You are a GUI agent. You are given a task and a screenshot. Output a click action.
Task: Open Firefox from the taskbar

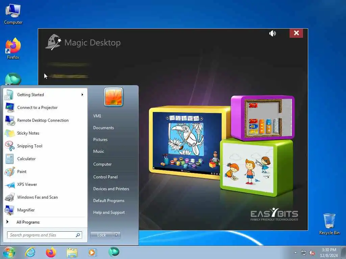click(x=51, y=252)
